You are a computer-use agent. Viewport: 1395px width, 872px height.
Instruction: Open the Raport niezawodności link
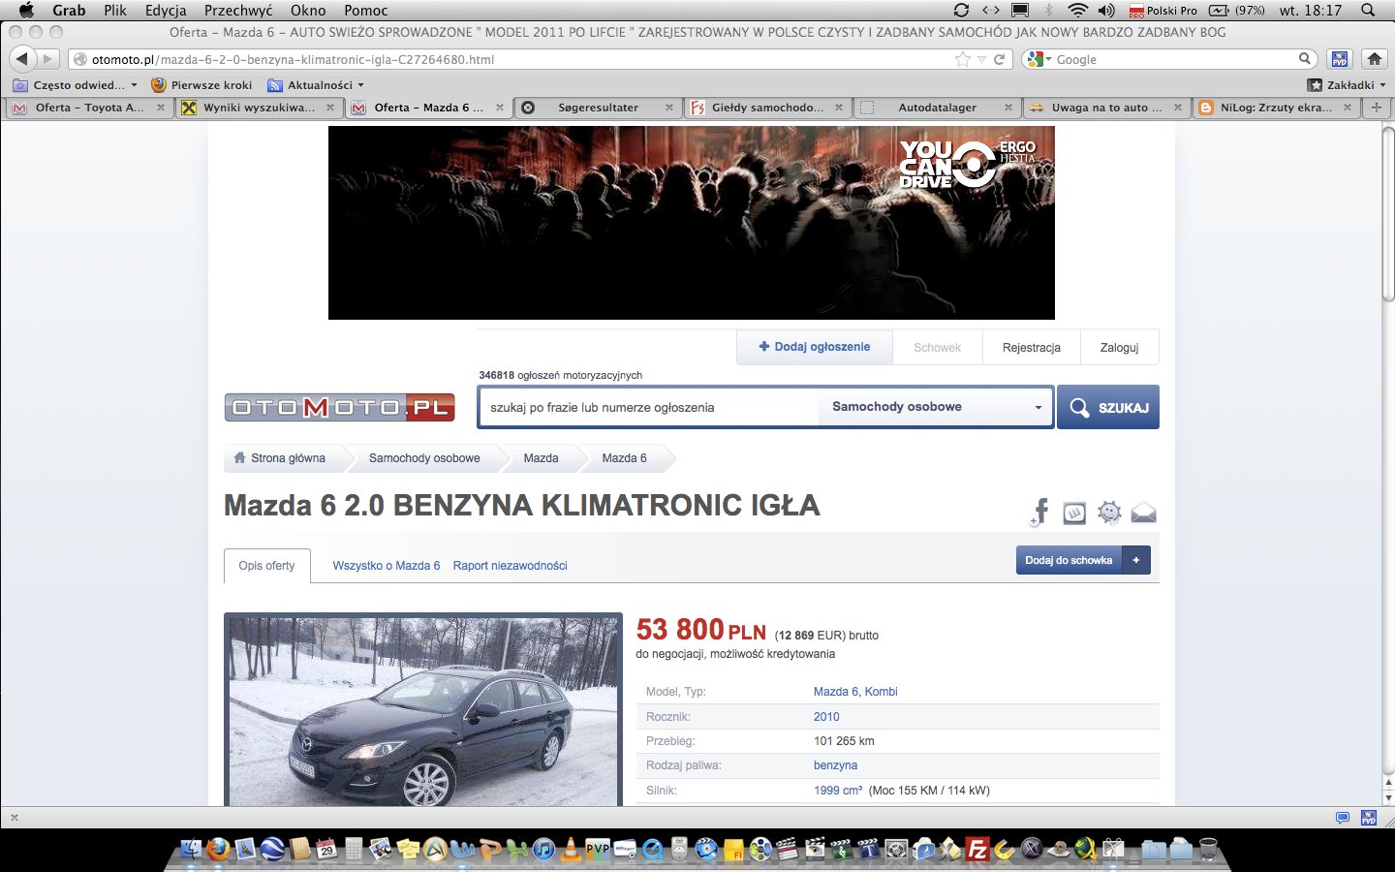coord(511,566)
